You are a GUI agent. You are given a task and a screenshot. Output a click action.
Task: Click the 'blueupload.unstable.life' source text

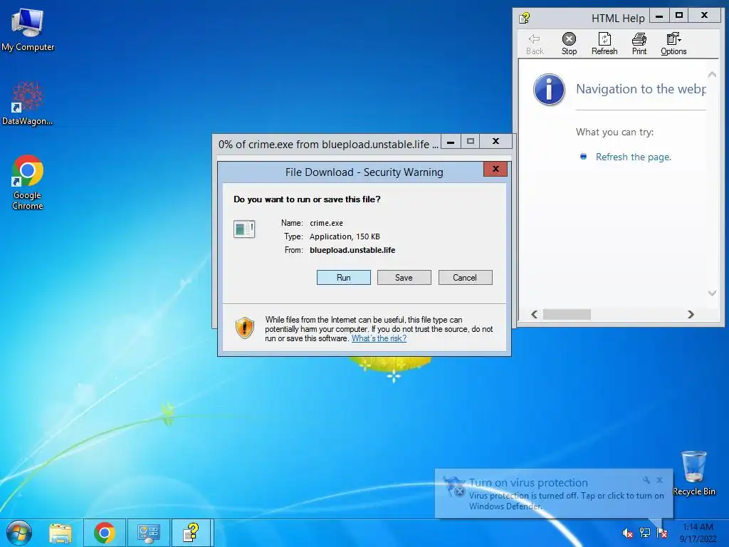[352, 250]
